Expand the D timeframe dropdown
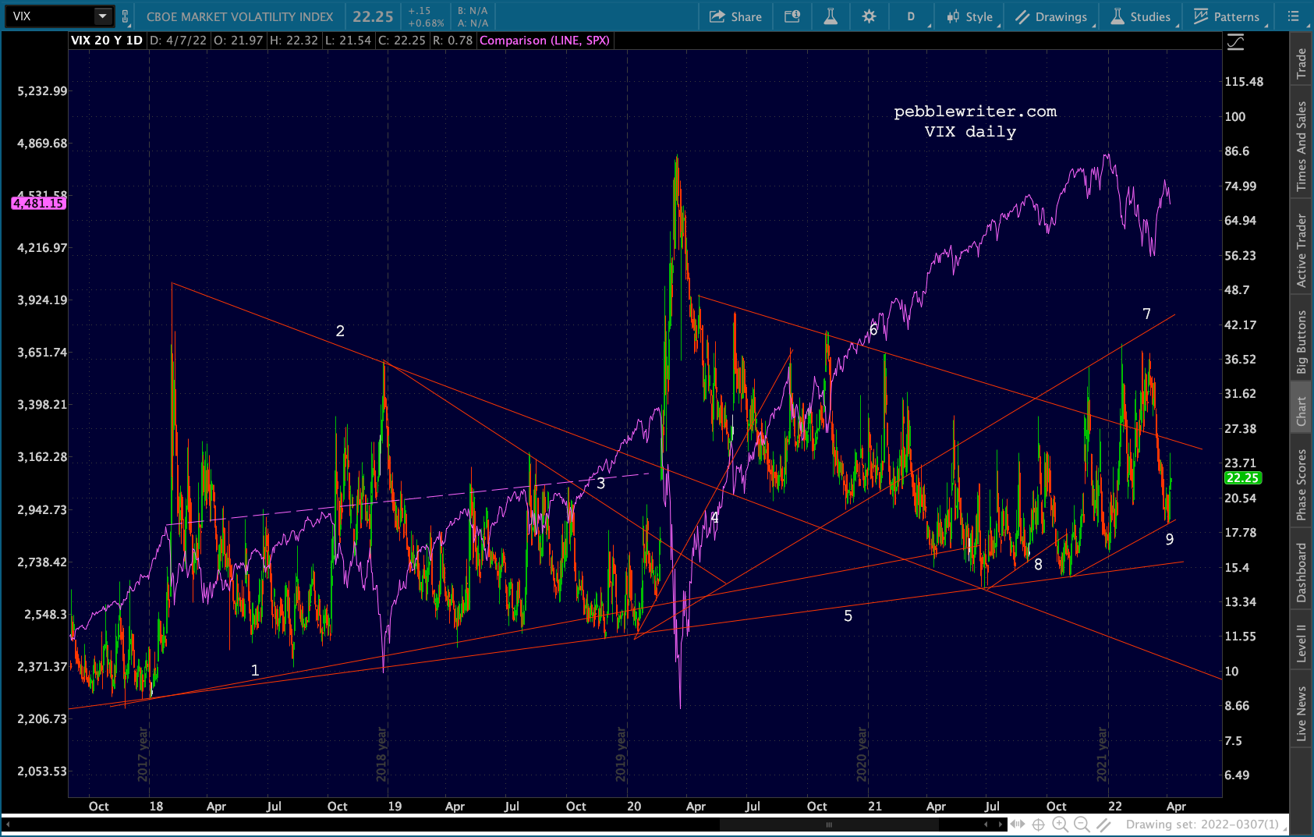Image resolution: width=1314 pixels, height=837 pixels. point(911,16)
